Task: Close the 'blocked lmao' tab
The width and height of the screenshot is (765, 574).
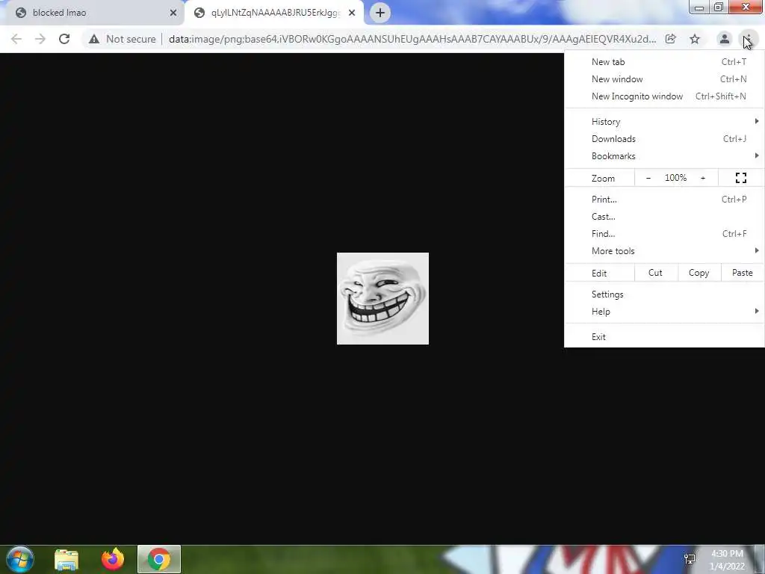Action: (x=173, y=13)
